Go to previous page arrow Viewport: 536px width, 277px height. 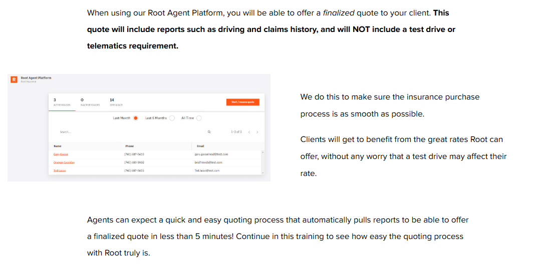[249, 132]
